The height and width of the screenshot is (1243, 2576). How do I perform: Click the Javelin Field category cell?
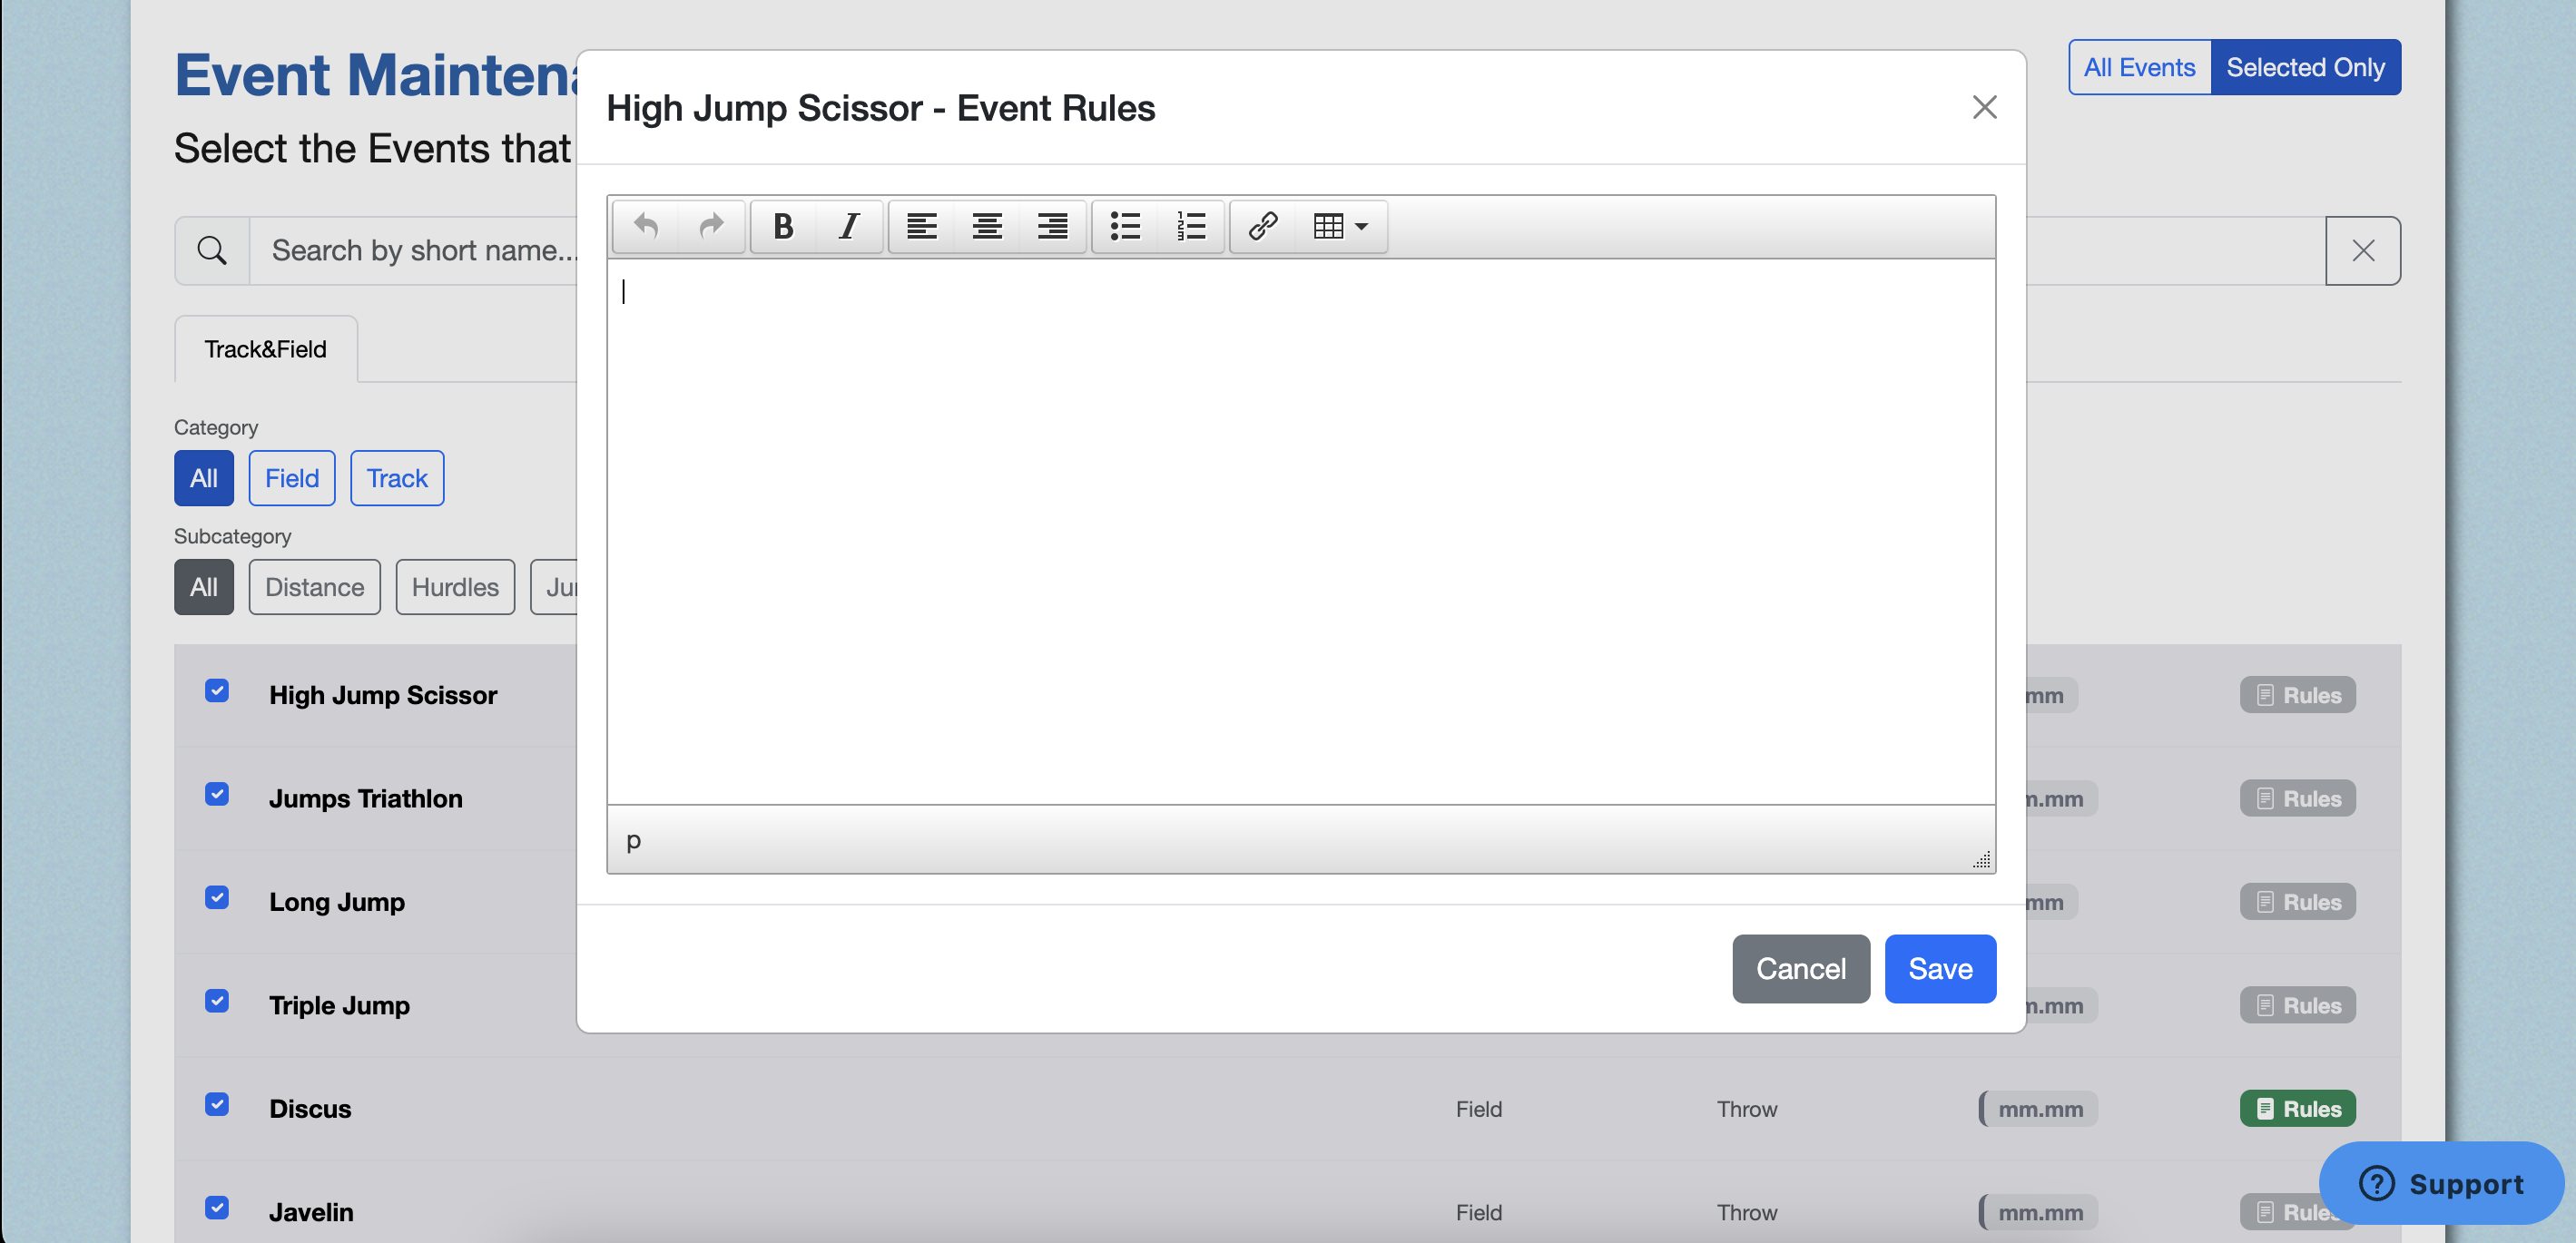tap(1479, 1212)
